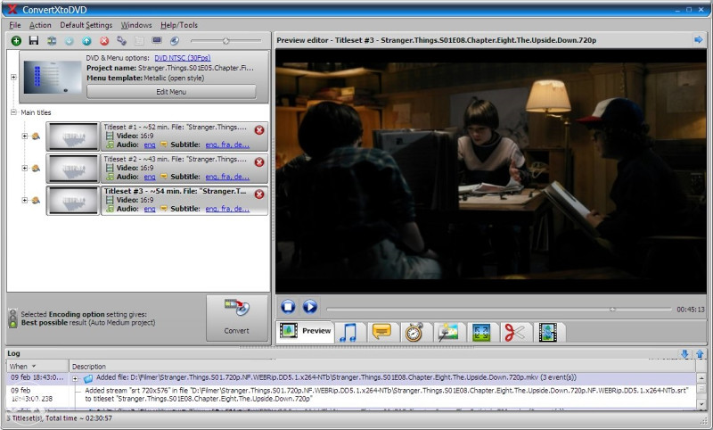Select the Titleset #3 thumbnail
This screenshot has width=713, height=430.
click(x=73, y=200)
